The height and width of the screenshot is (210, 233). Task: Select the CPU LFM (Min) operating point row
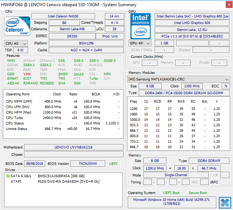[x=63, y=107]
